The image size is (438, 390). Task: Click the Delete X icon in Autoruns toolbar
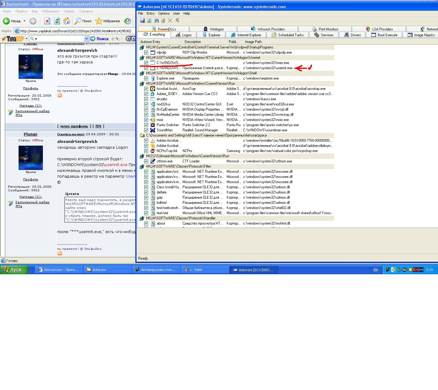point(170,20)
